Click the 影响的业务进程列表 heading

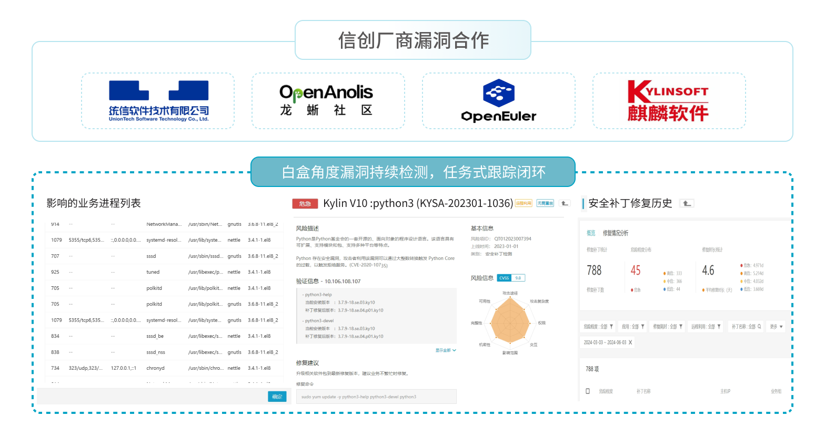click(94, 203)
